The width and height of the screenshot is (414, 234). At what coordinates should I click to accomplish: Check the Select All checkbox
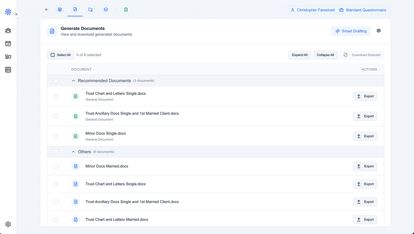tap(53, 55)
